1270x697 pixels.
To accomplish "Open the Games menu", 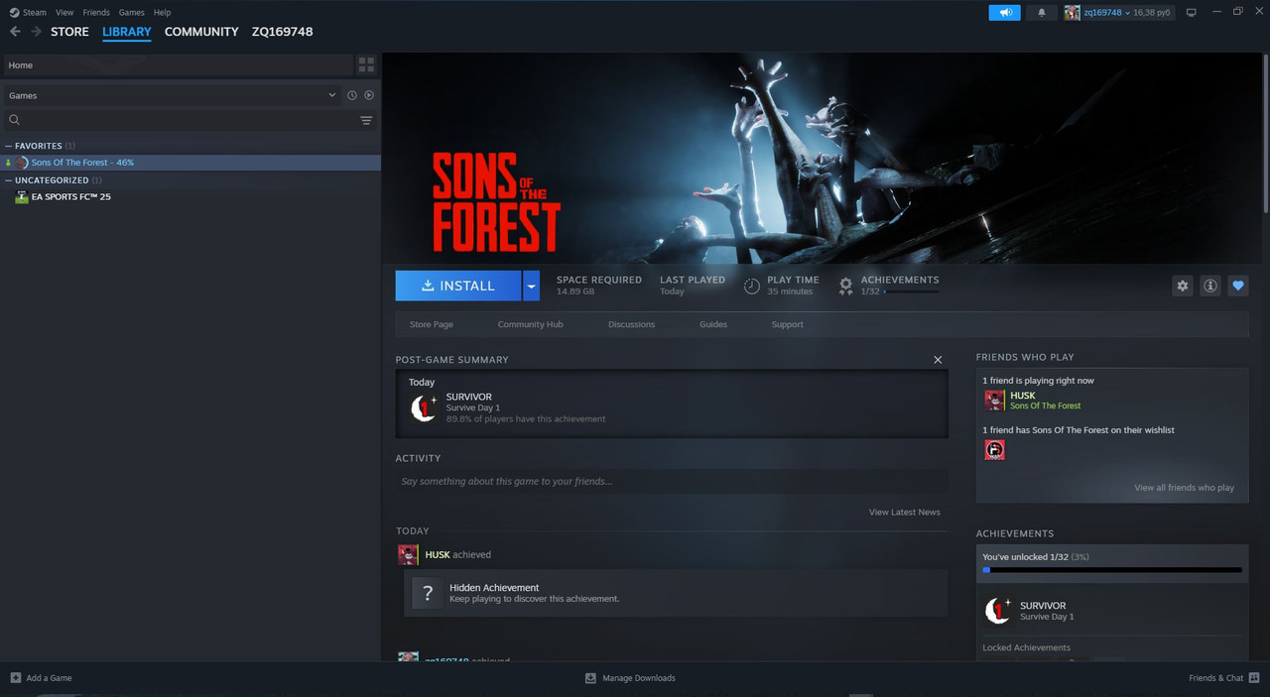I will click(132, 13).
